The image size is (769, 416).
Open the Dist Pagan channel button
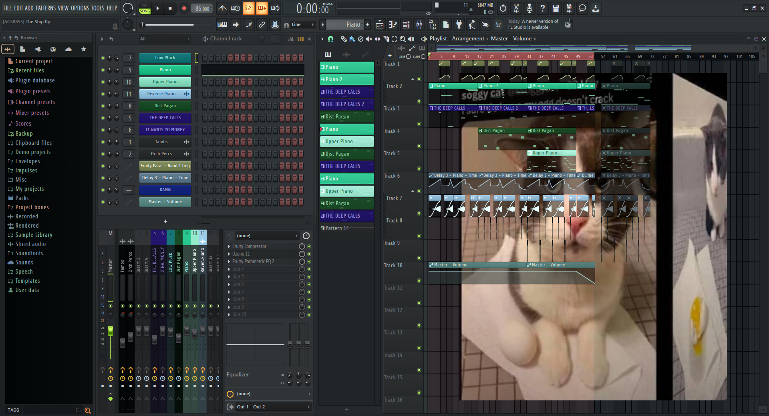click(x=165, y=106)
